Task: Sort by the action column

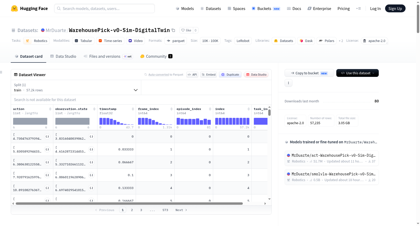Action: (x=50, y=109)
